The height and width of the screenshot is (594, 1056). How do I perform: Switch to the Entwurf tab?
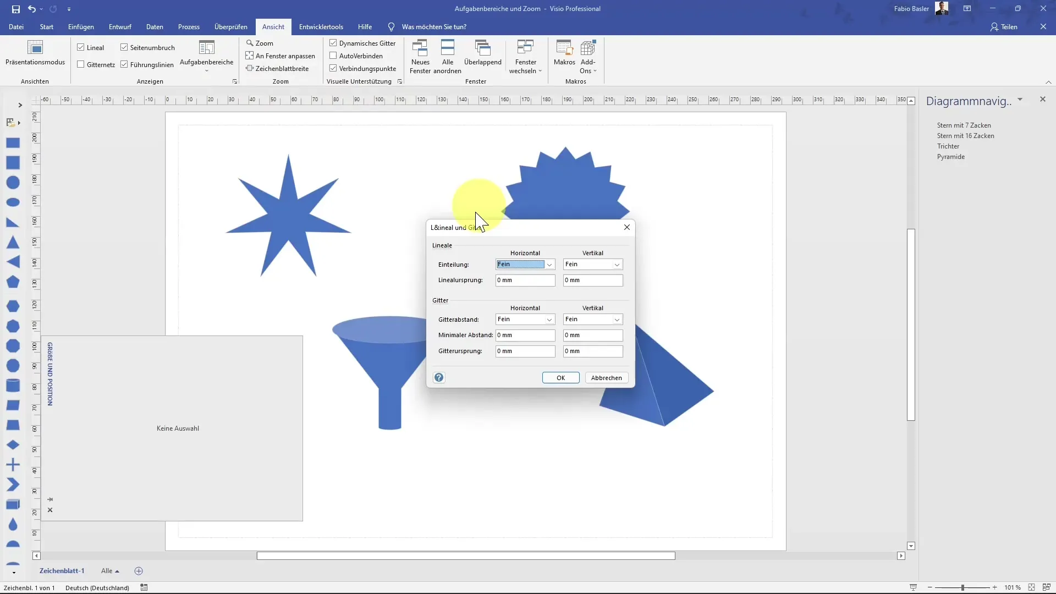pos(120,26)
